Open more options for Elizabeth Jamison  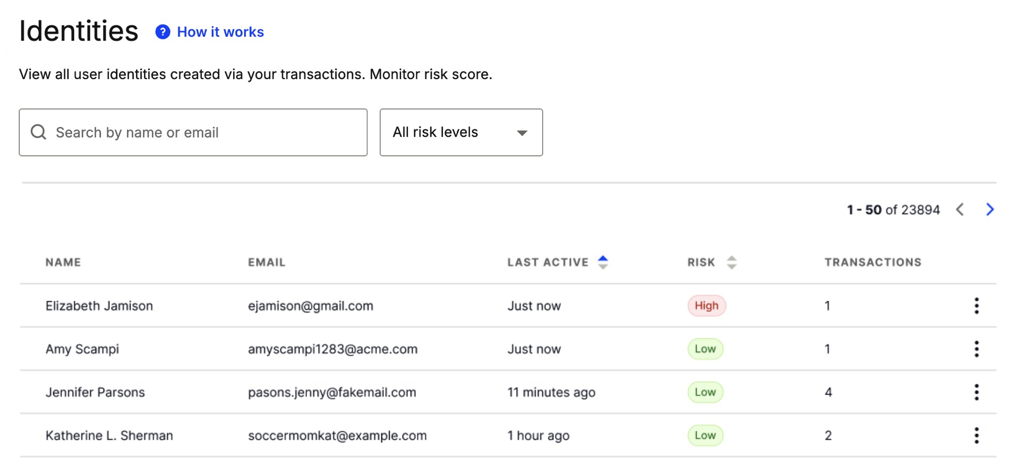click(977, 305)
